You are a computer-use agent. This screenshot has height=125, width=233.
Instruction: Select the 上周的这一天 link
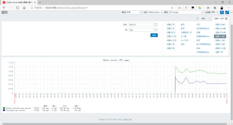186,32
